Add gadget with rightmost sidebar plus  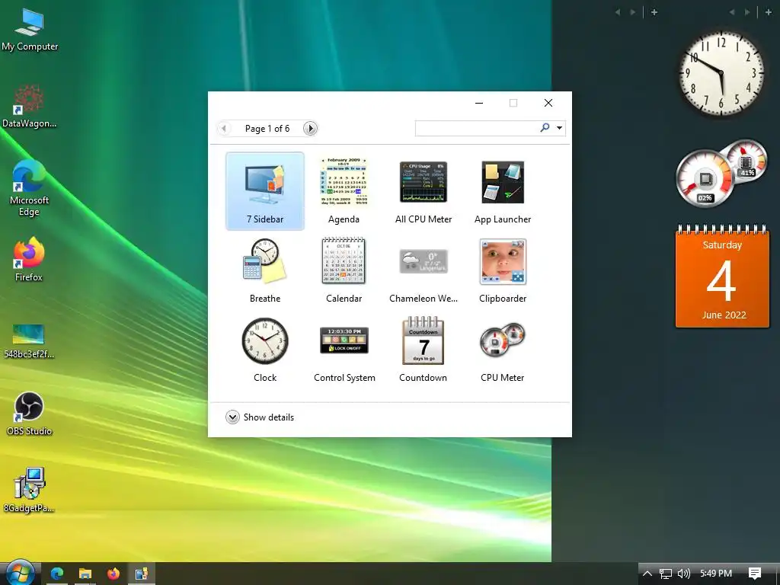point(769,12)
